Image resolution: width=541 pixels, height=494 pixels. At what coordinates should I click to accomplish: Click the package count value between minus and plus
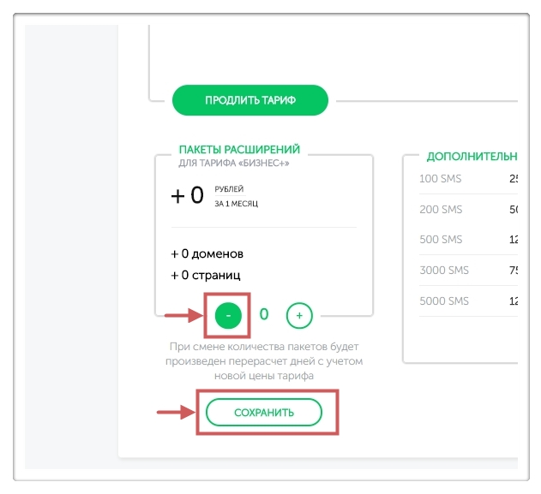pos(264,314)
